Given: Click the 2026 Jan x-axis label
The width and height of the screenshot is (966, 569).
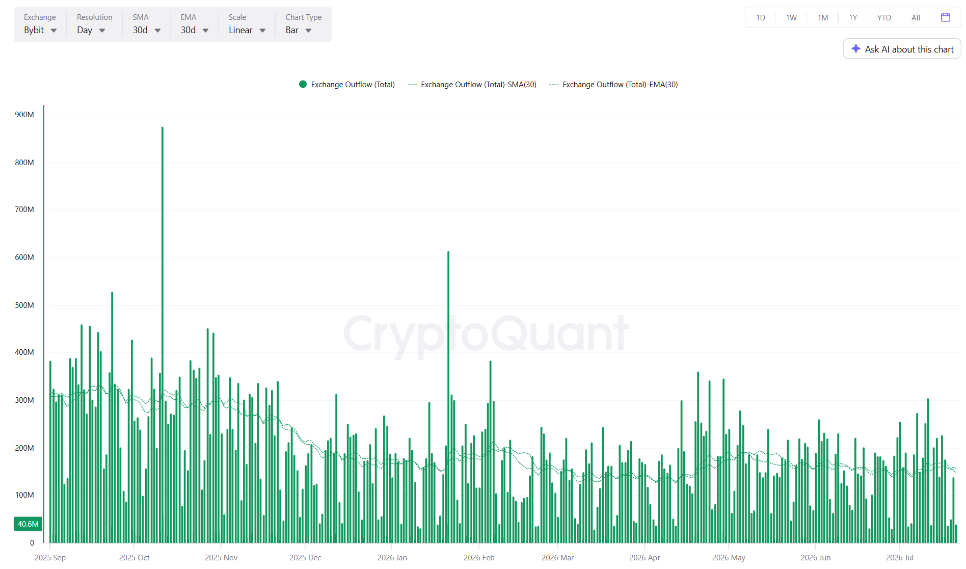Looking at the screenshot, I should pyautogui.click(x=392, y=558).
